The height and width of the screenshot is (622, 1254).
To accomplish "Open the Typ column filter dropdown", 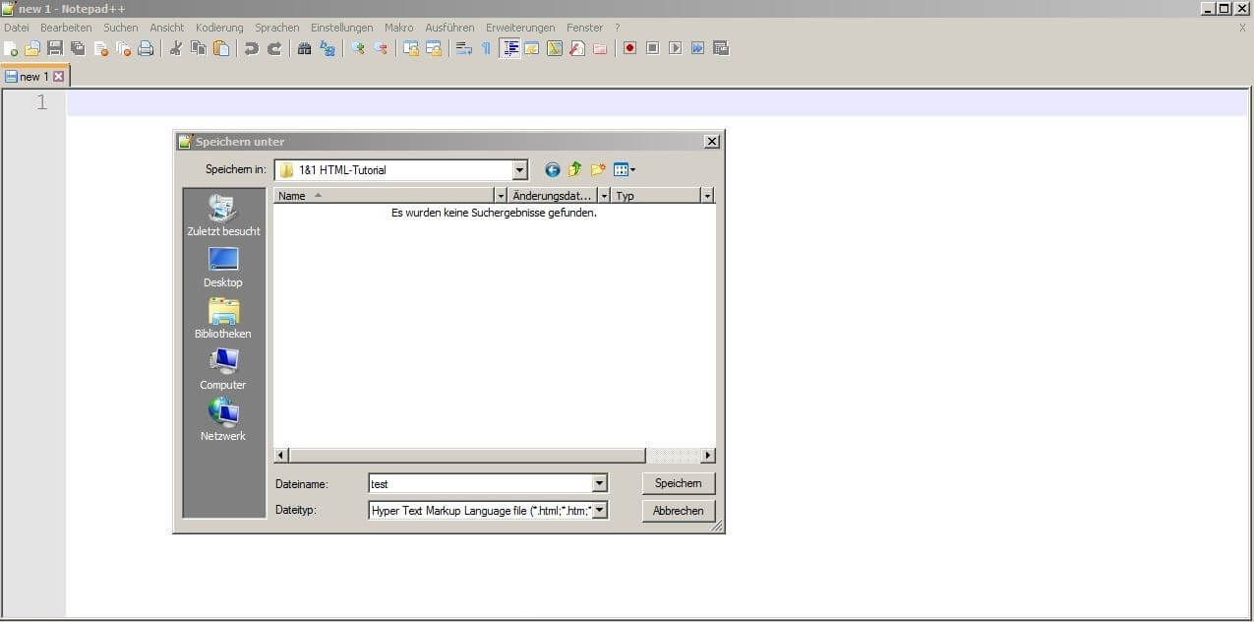I will [706, 196].
